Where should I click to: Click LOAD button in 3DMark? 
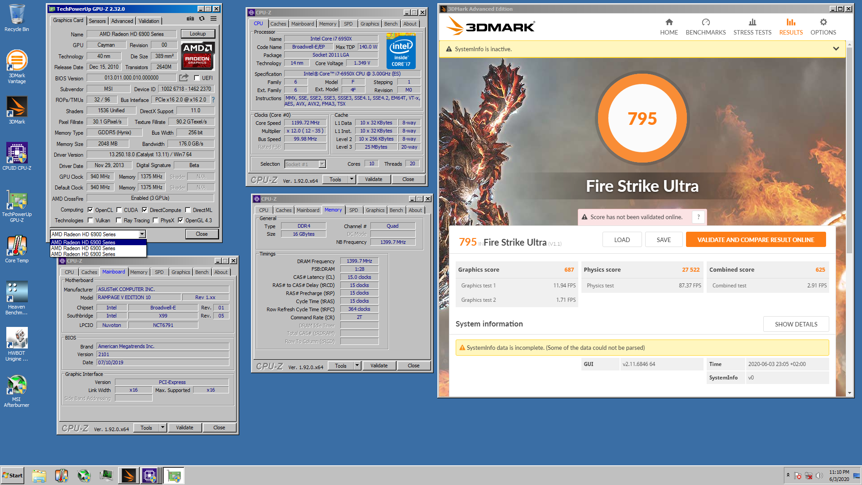(622, 240)
